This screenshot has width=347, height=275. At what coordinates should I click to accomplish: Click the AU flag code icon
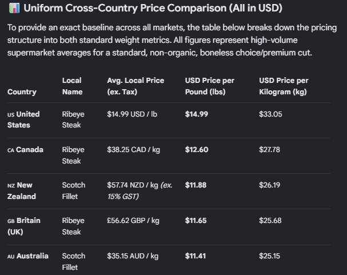tap(11, 256)
